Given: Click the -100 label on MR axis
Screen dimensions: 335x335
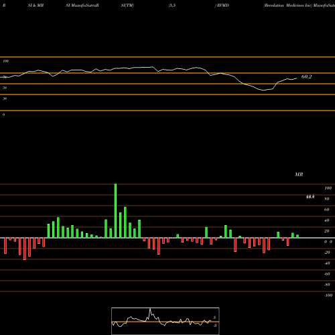Looking at the screenshot, I should [328, 295].
